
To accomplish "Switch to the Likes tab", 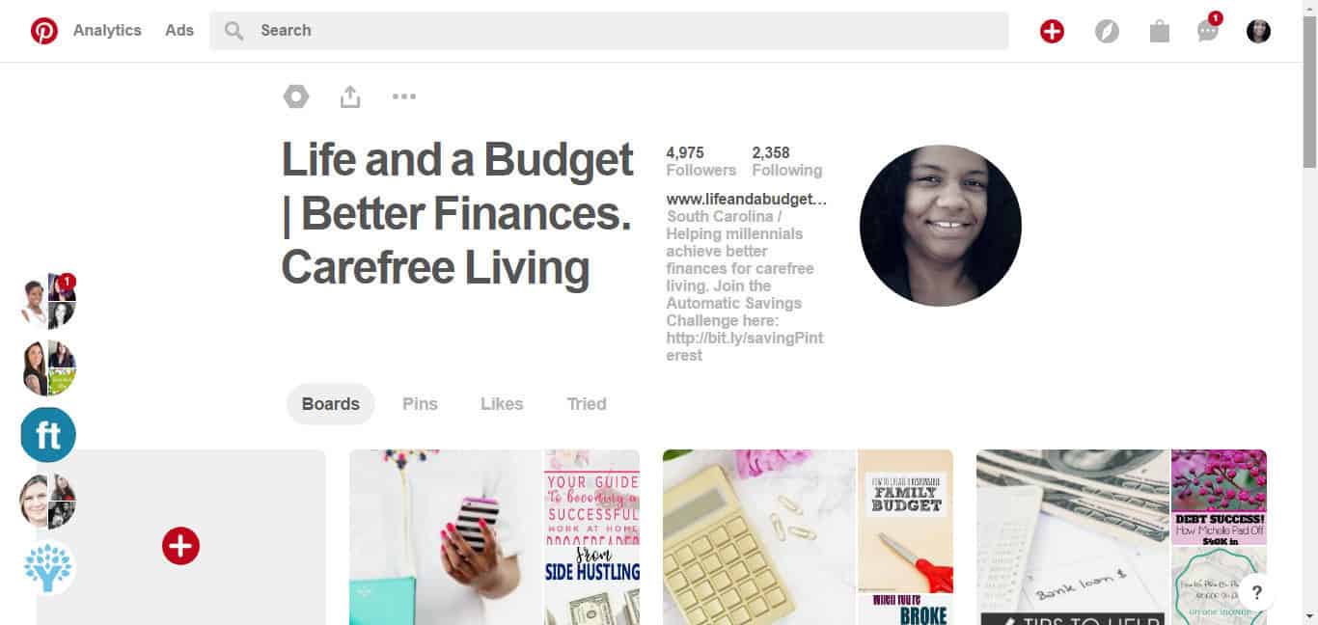I will (x=502, y=404).
